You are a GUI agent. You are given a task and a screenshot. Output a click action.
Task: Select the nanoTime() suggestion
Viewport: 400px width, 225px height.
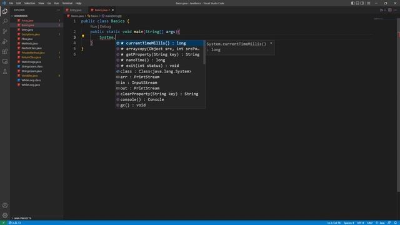pyautogui.click(x=160, y=60)
